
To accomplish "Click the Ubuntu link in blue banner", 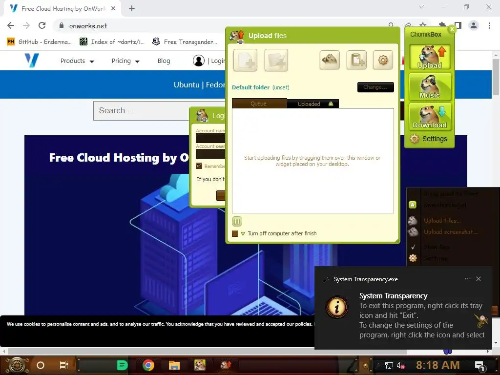I will 187,84.
